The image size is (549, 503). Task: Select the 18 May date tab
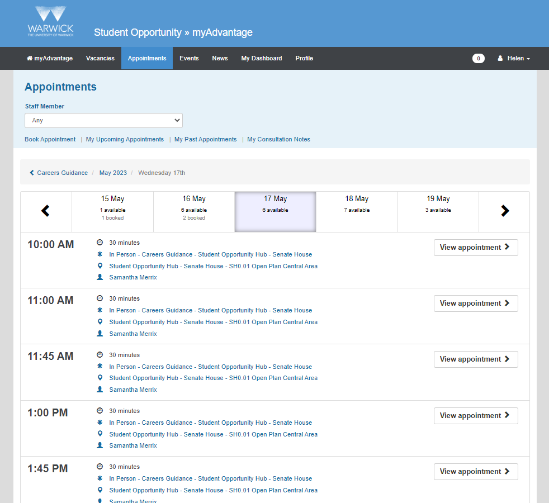pos(357,211)
